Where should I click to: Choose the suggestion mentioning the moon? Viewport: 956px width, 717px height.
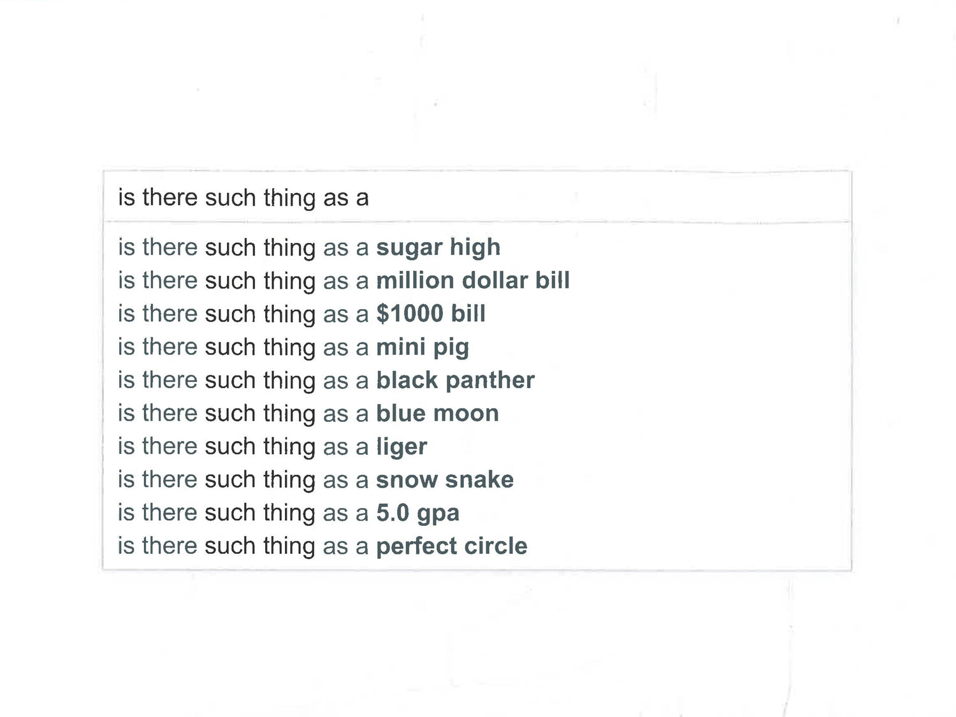[x=308, y=413]
